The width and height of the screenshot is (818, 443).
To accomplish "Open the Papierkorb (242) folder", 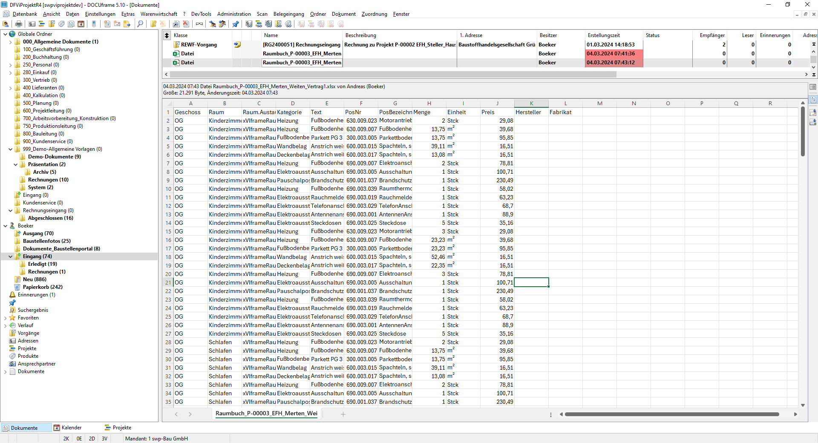I will click(x=43, y=287).
